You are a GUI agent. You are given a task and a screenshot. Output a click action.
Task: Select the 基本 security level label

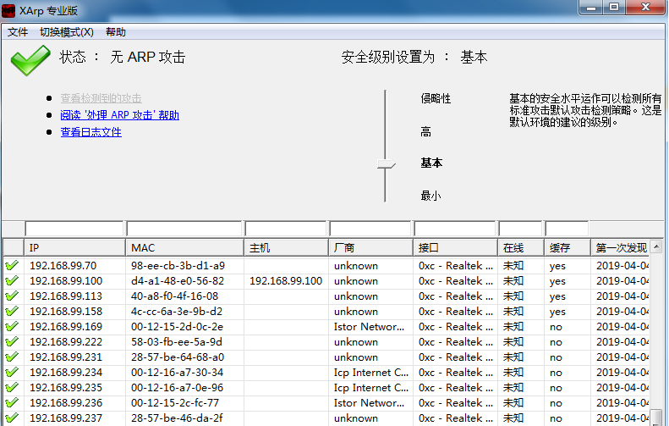click(x=431, y=163)
